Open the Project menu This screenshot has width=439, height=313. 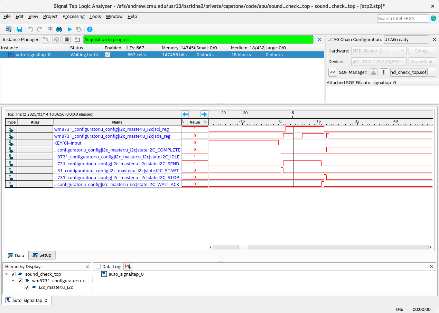[x=50, y=16]
